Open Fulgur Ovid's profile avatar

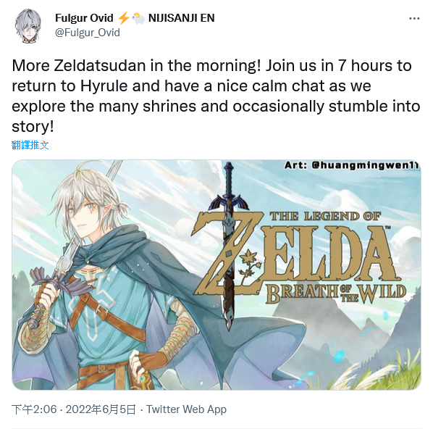click(28, 25)
